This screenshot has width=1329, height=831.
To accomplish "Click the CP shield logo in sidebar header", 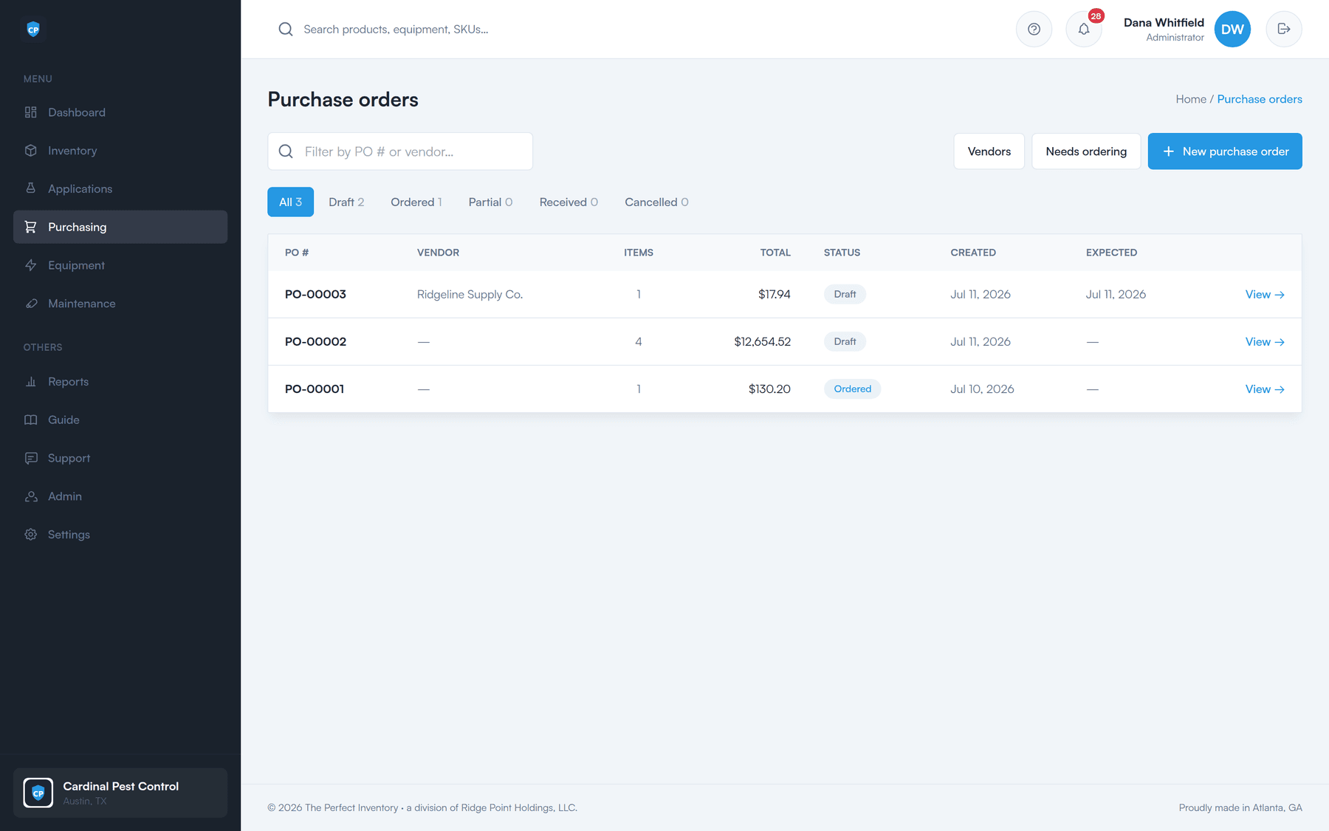I will [33, 30].
